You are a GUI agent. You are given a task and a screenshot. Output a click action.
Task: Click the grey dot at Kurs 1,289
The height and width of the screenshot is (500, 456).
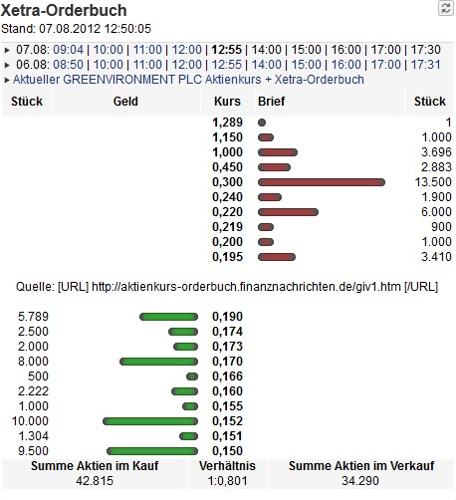(262, 123)
